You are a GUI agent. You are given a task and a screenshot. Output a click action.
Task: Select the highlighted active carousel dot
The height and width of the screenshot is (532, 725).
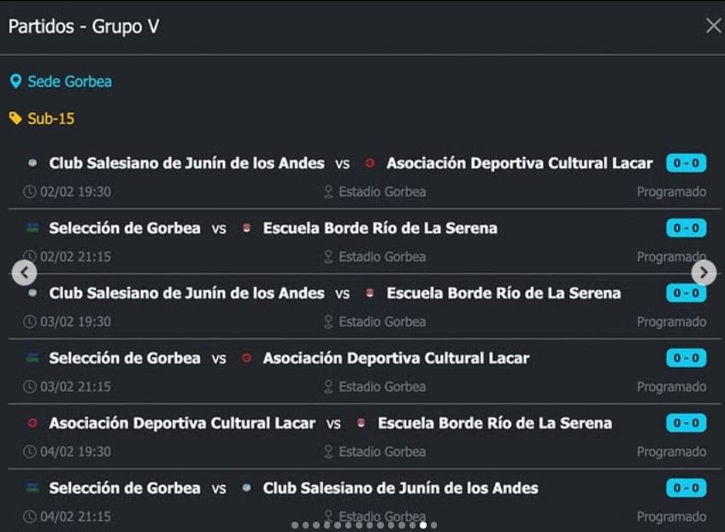[x=423, y=526]
